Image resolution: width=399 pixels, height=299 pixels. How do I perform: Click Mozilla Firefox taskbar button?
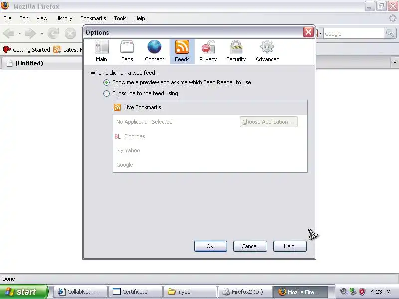tap(301, 292)
